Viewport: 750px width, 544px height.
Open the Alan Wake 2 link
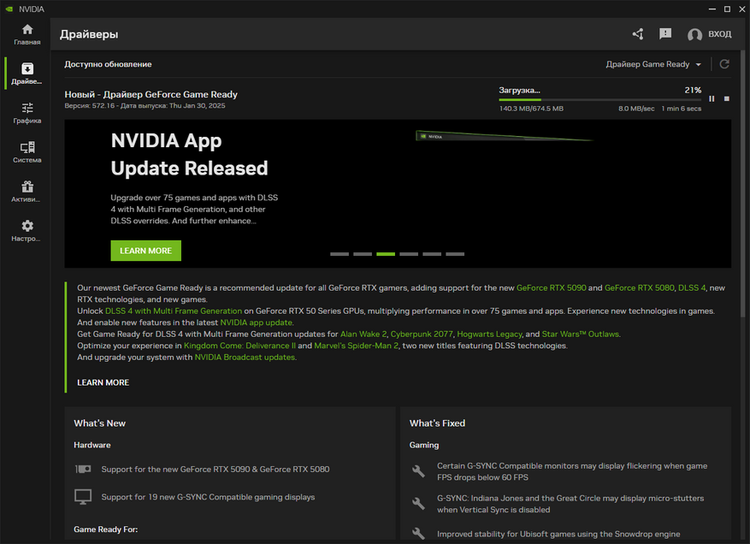pos(363,334)
